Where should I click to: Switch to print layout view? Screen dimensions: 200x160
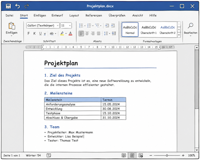click(132, 155)
